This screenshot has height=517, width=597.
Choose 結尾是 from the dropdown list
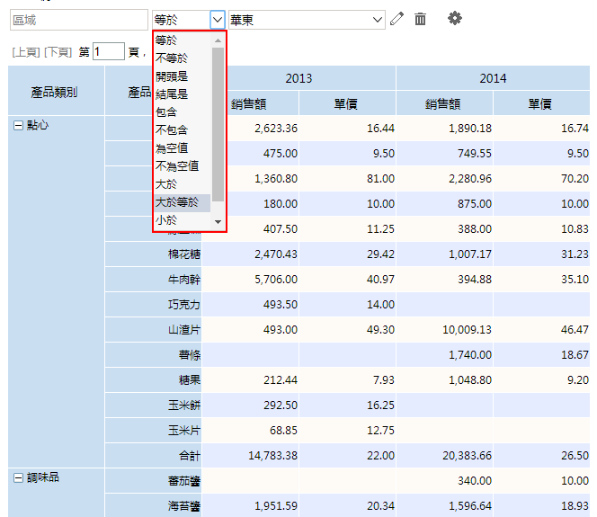pyautogui.click(x=172, y=94)
